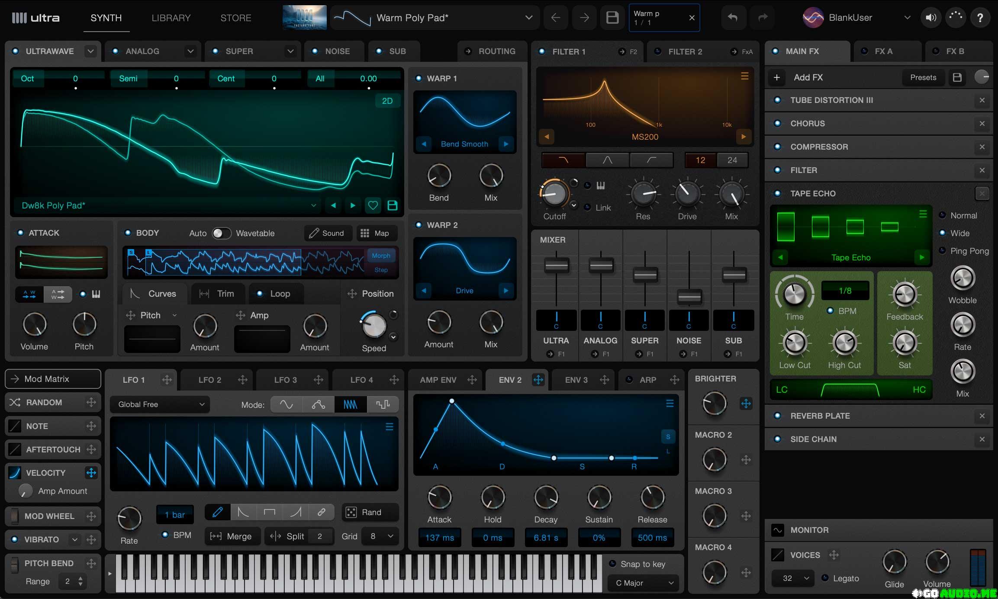Click the Add FX plus icon
The image size is (998, 599).
pos(777,77)
